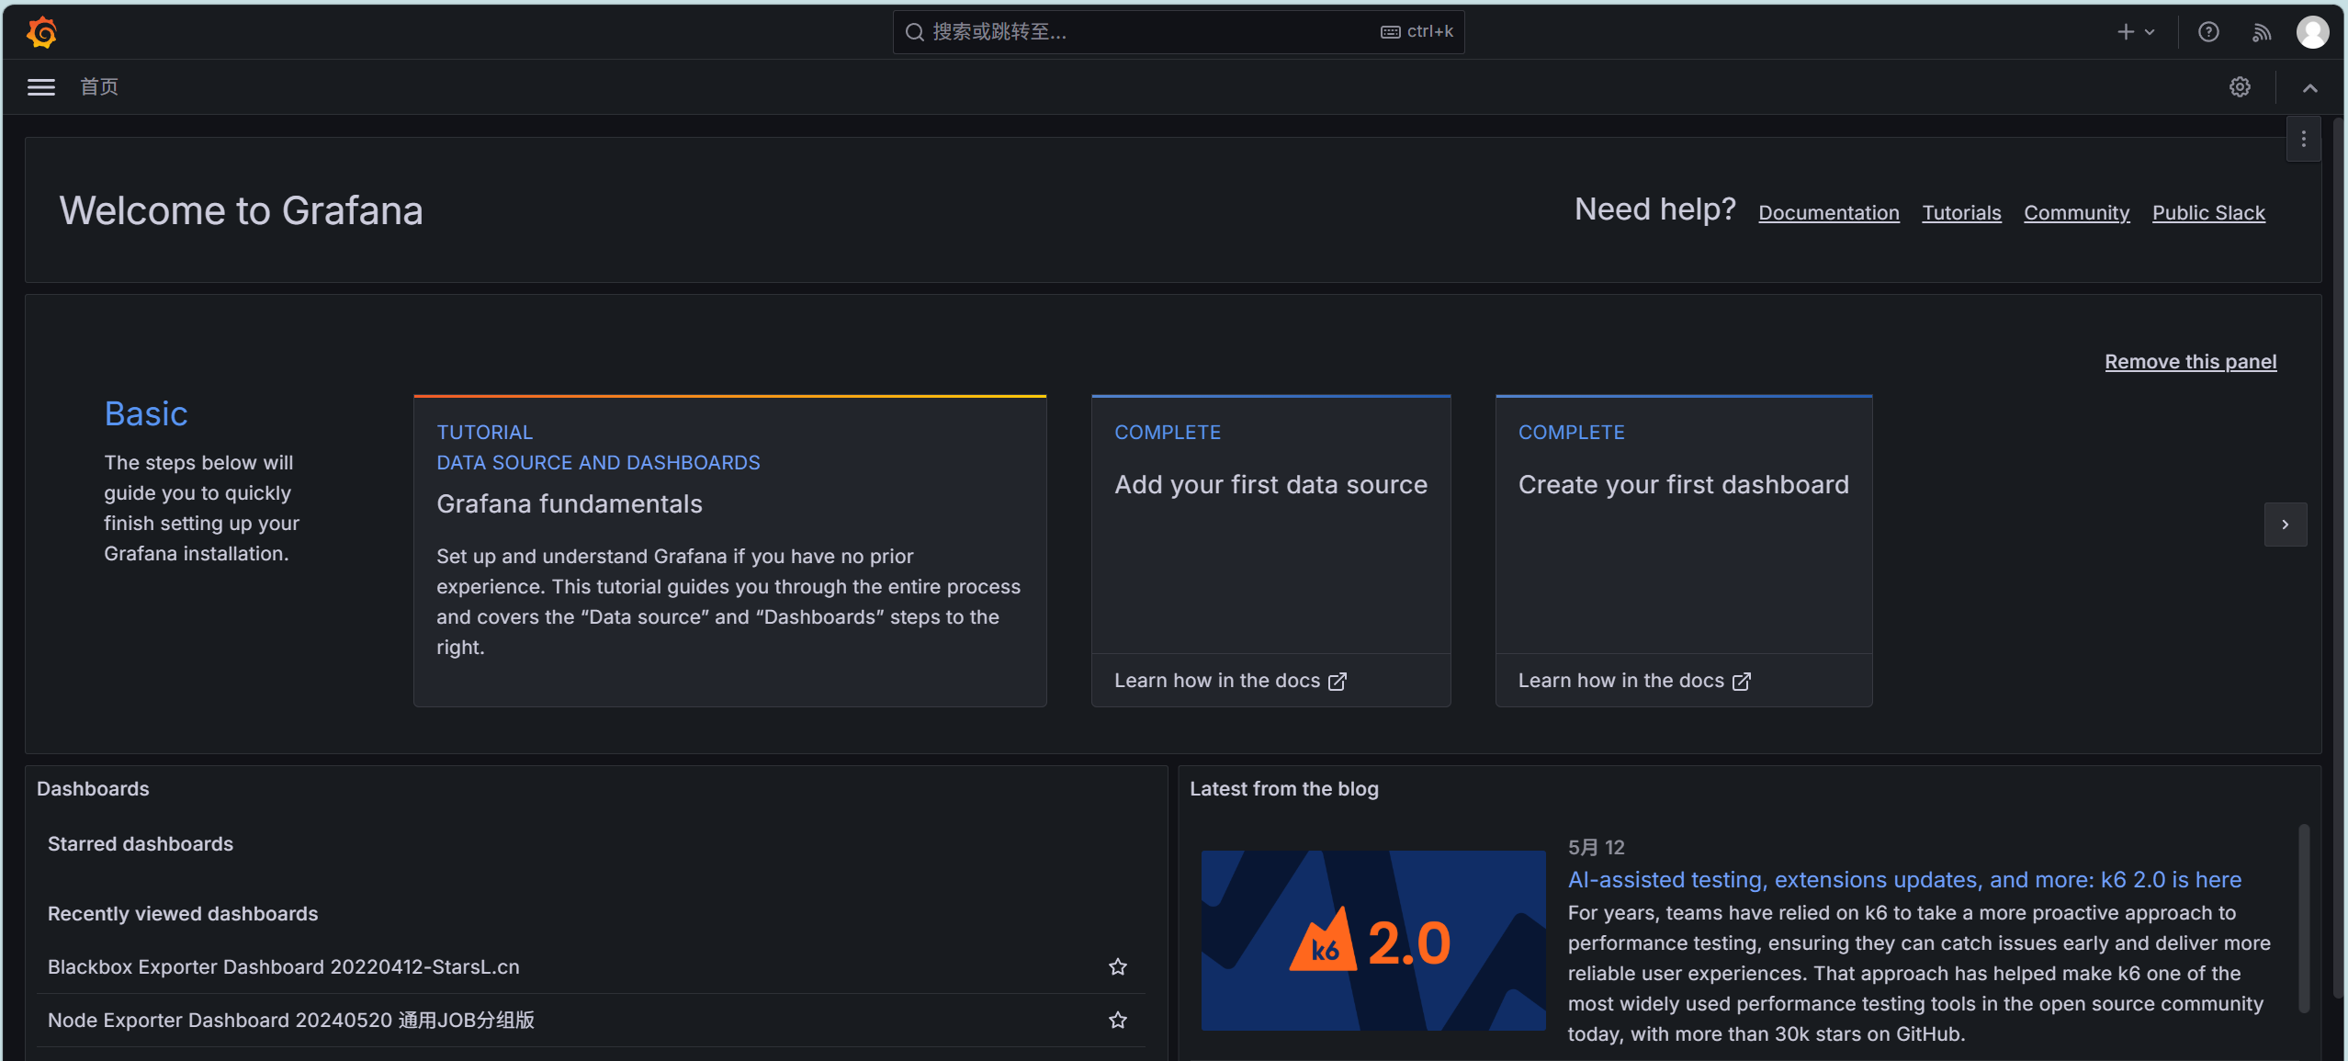The height and width of the screenshot is (1061, 2348).
Task: Click Remove this panel link
Action: pyautogui.click(x=2190, y=362)
